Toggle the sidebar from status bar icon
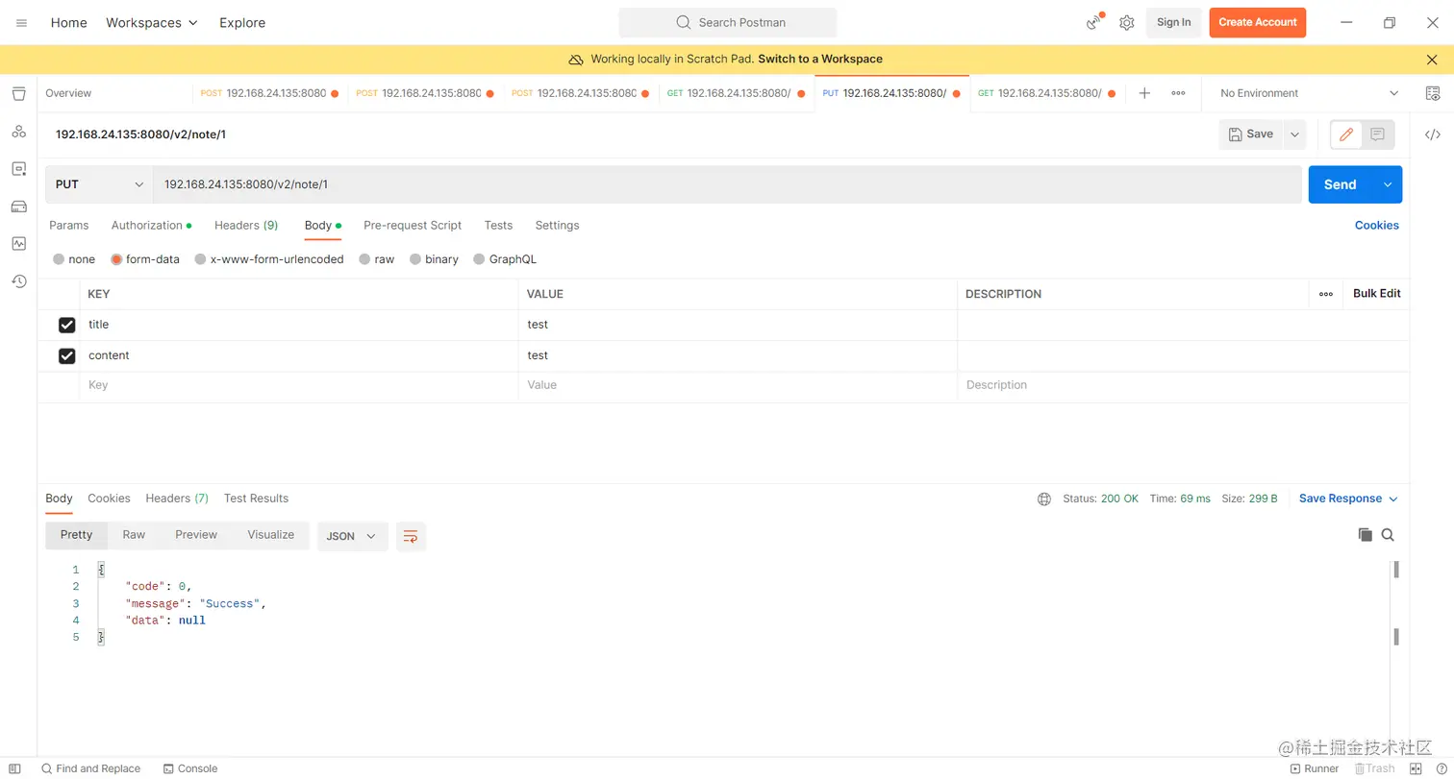Viewport: 1454px width, 779px height. coord(14,768)
